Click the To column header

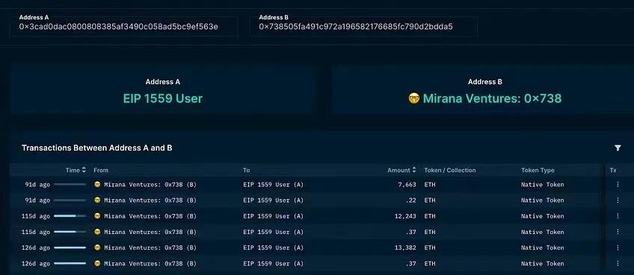click(246, 170)
